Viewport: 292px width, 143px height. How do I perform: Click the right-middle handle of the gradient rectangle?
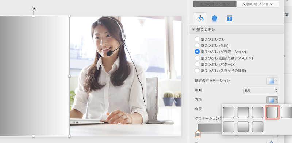[69, 76]
